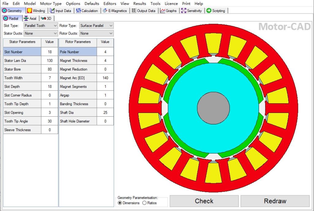Open the Output Data tab
Screen dimensions: 314x211
(144, 11)
